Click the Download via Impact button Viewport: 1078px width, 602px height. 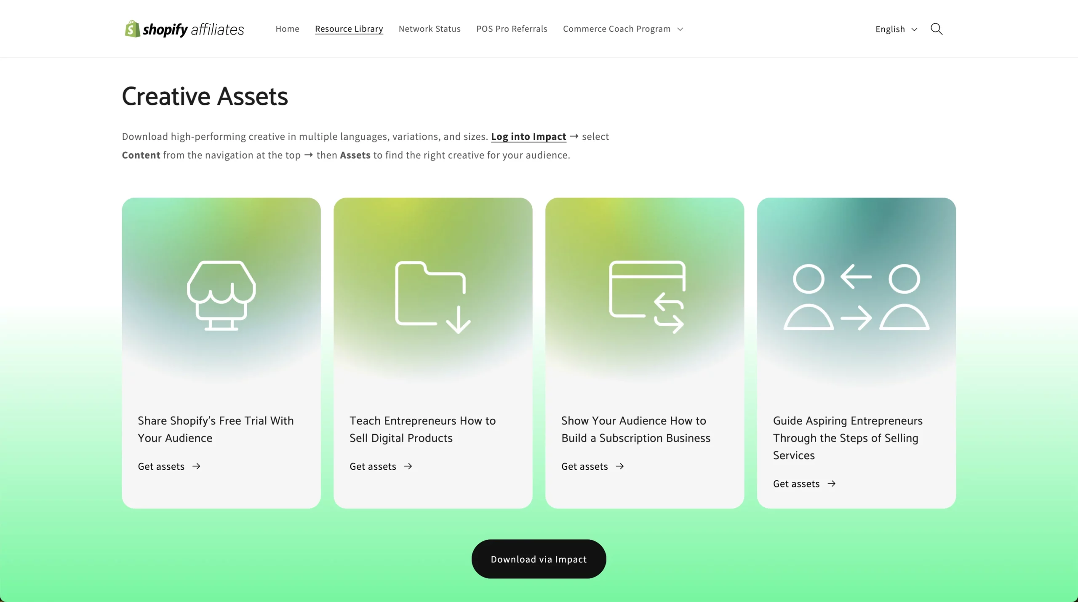pyautogui.click(x=538, y=559)
